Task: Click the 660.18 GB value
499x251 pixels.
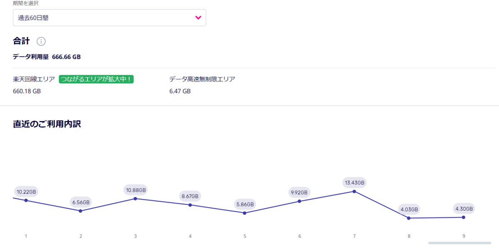Action: tap(27, 91)
